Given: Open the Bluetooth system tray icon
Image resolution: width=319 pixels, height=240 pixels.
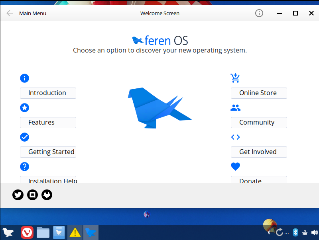Looking at the screenshot, I should pyautogui.click(x=295, y=232).
